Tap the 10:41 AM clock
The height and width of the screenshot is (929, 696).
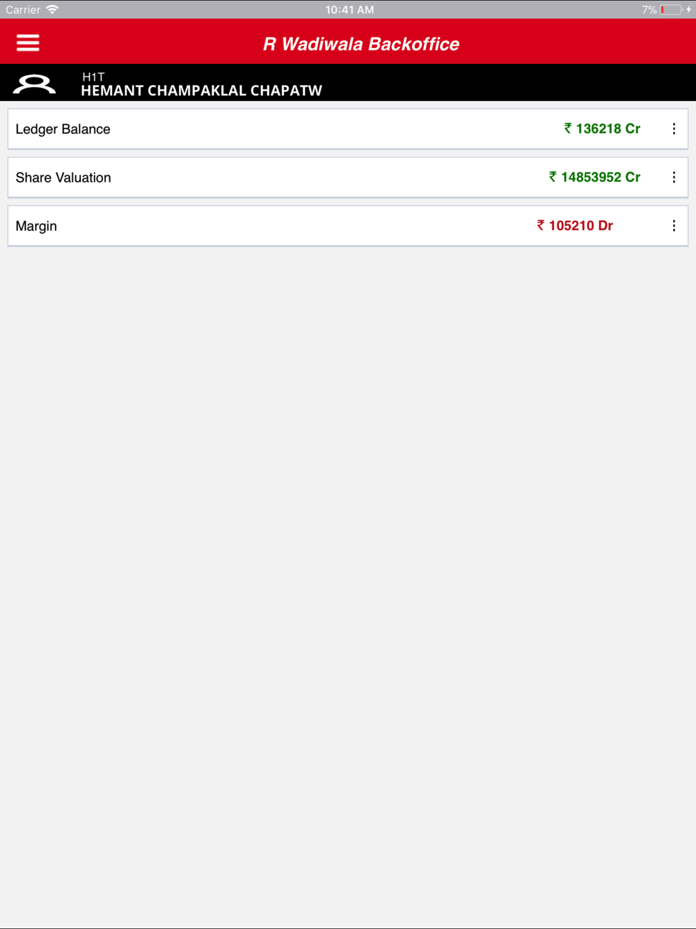[349, 10]
